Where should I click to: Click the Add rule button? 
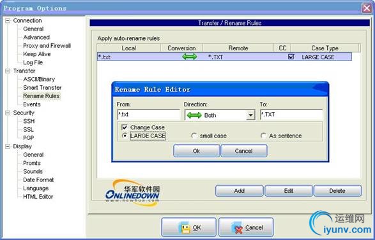(239, 191)
